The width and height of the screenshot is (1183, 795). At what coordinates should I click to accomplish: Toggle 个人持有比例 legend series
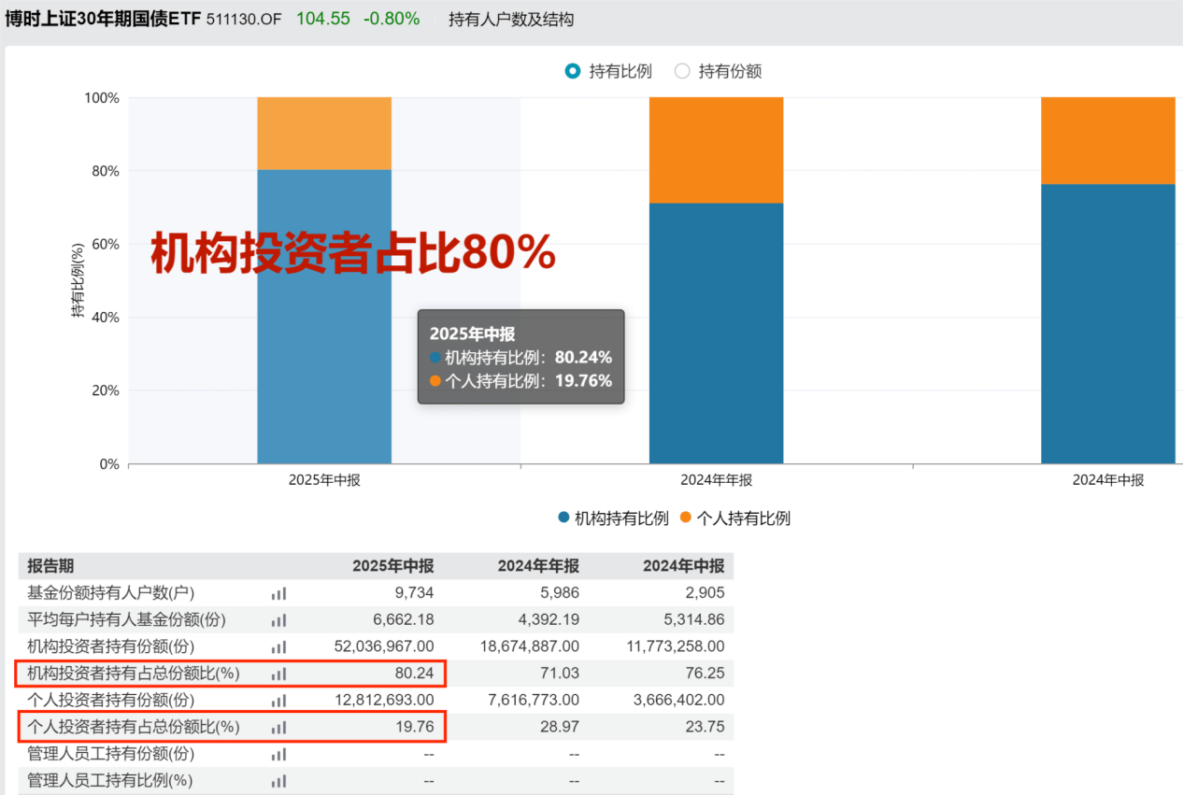(x=734, y=518)
